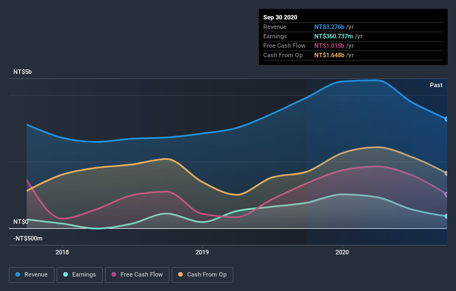This screenshot has height=291, width=456.
Task: Select the blue Revenue endpoint marker
Action: click(x=446, y=119)
